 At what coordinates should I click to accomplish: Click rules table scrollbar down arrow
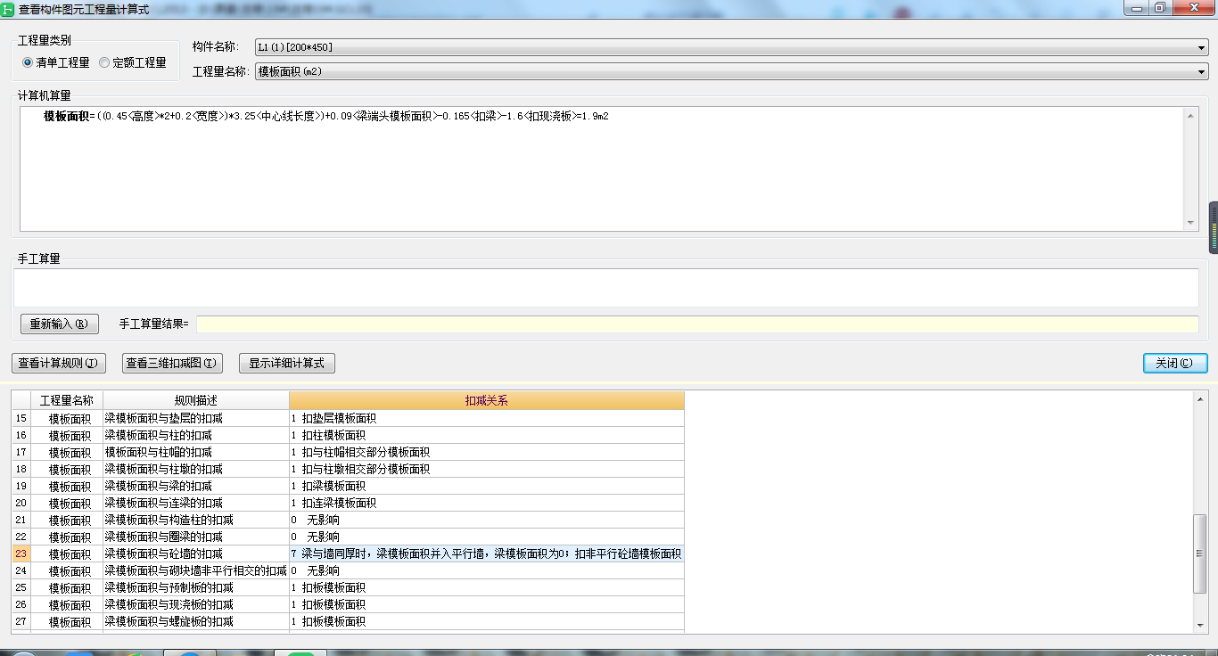1200,626
